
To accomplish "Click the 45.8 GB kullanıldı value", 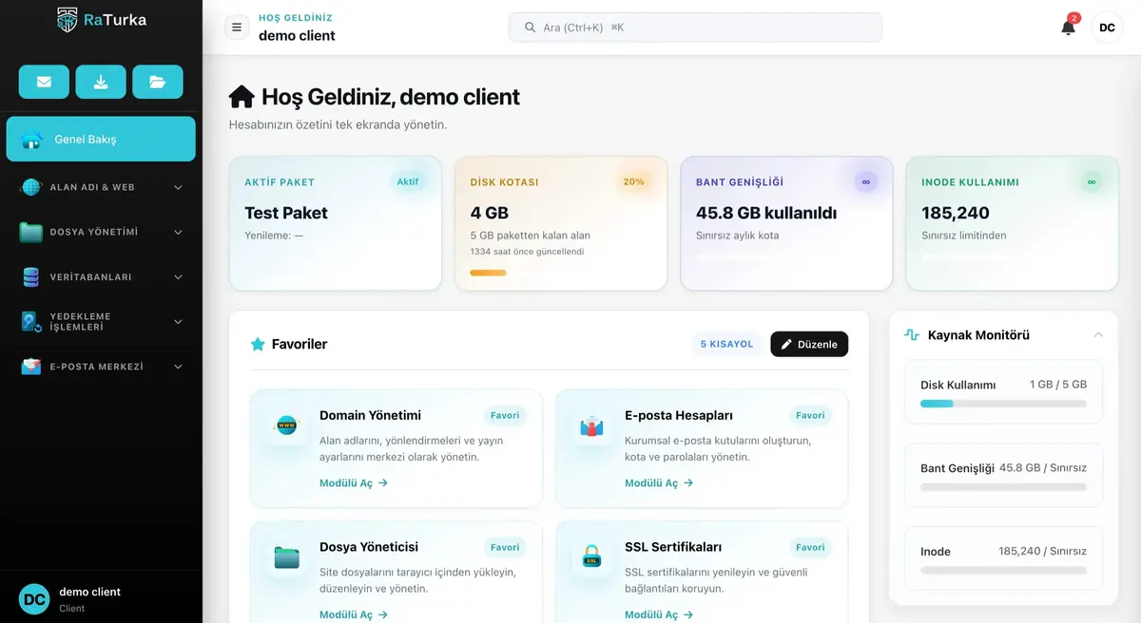I will tap(766, 213).
